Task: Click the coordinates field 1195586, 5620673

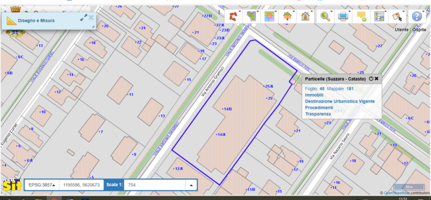Action: tap(81, 185)
